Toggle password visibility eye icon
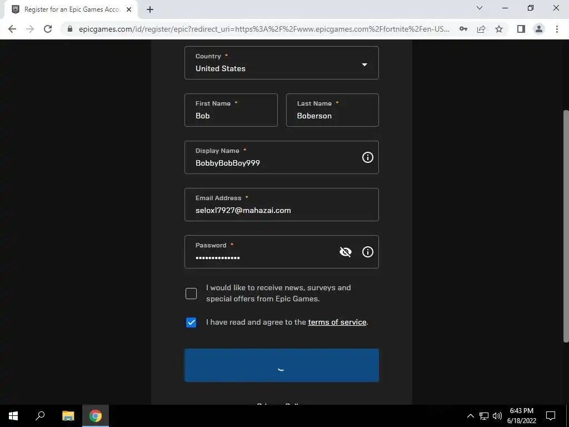 point(346,252)
